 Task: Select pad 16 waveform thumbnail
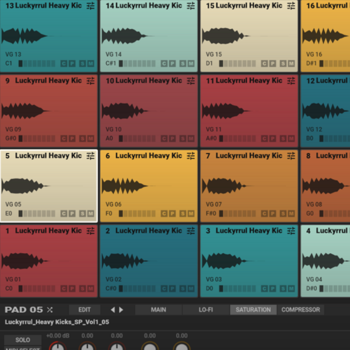(326, 36)
